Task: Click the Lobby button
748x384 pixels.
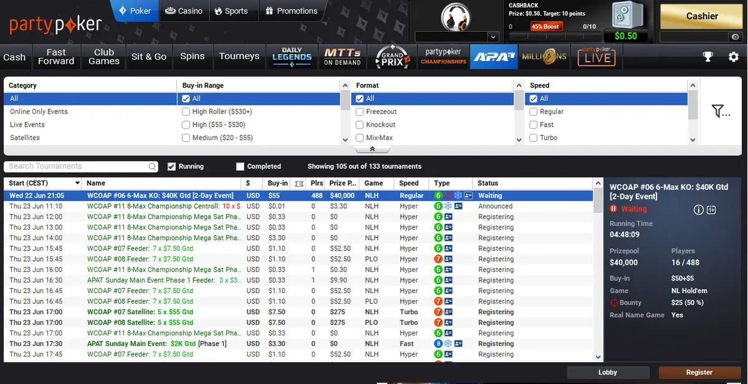Action: coord(608,373)
